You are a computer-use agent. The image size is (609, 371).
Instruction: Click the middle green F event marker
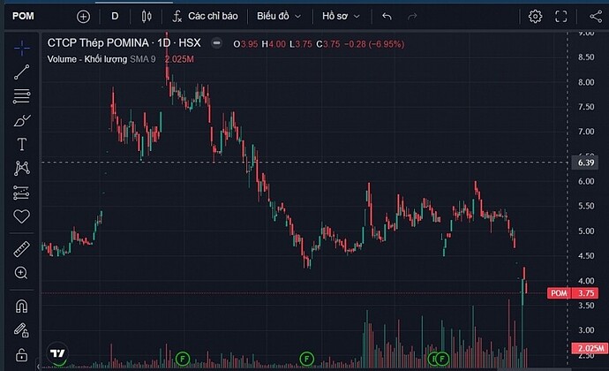(306, 359)
